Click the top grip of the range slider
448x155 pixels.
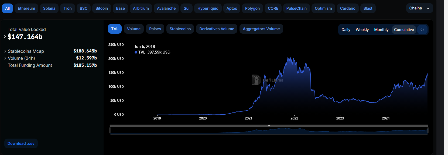(x=269, y=125)
